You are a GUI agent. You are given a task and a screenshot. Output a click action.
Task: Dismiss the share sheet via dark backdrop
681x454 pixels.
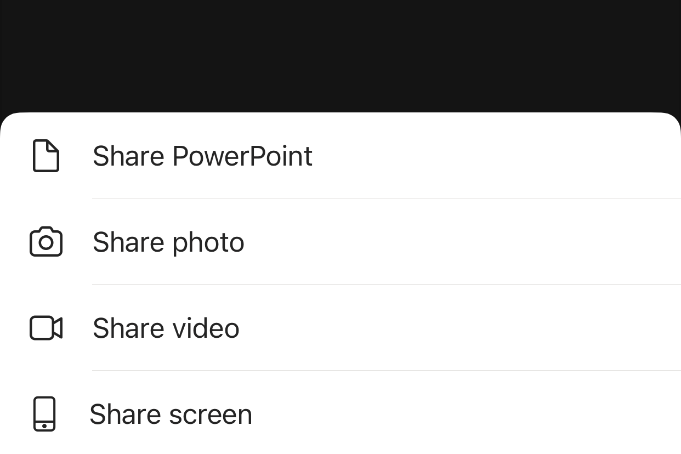click(340, 55)
